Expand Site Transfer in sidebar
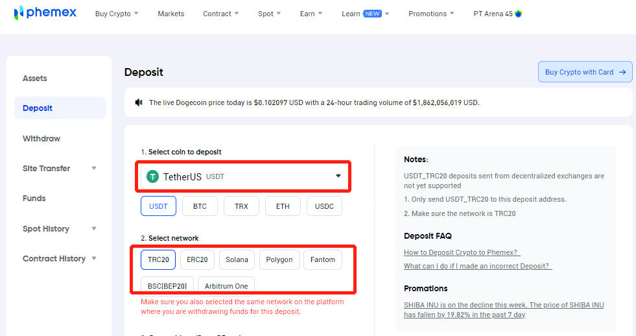The image size is (636, 336). click(94, 168)
